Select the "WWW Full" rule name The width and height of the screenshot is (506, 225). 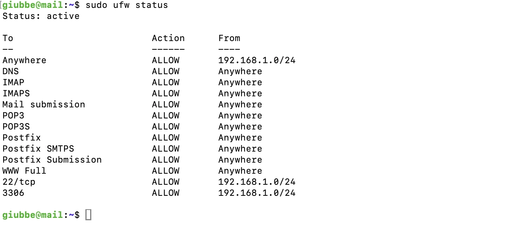coord(24,171)
